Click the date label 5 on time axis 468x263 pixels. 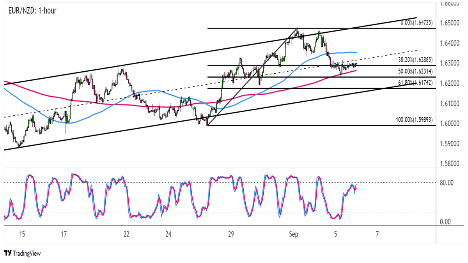tap(335, 234)
